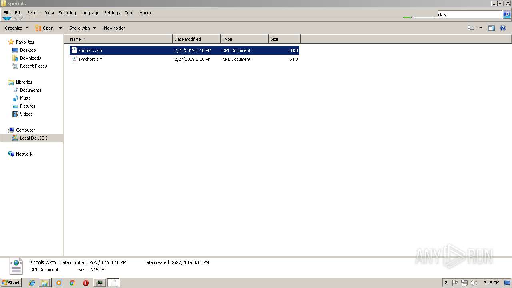Click the Pictures library icon

[x=15, y=106]
